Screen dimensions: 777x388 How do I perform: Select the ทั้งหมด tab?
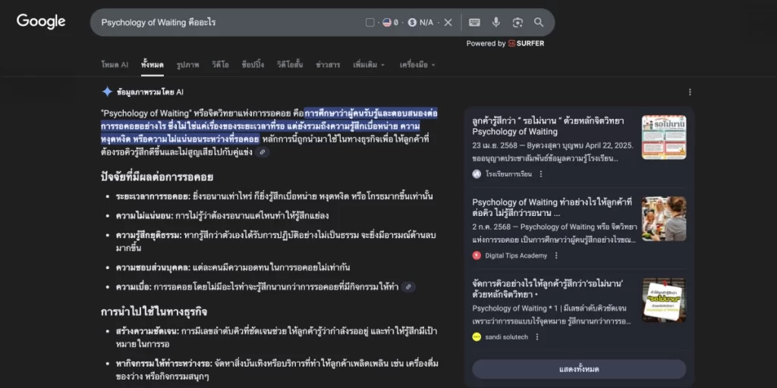[x=152, y=65]
